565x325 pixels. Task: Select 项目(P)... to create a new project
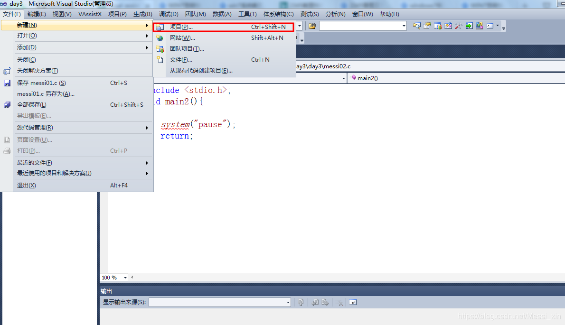click(x=224, y=27)
